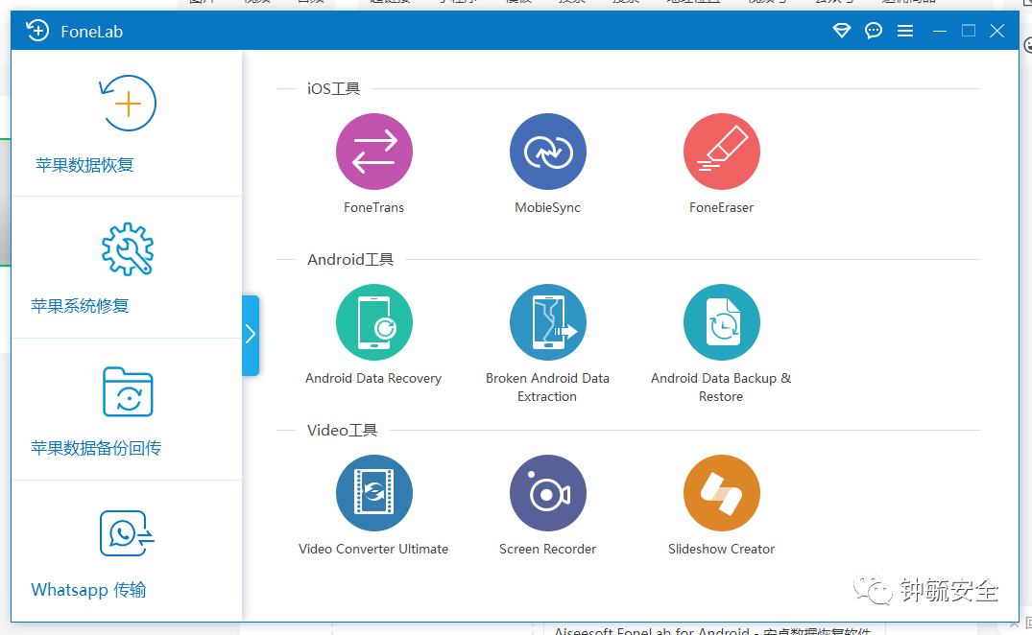Click the diamond purchase icon
This screenshot has height=635, width=1032.
pyautogui.click(x=842, y=31)
